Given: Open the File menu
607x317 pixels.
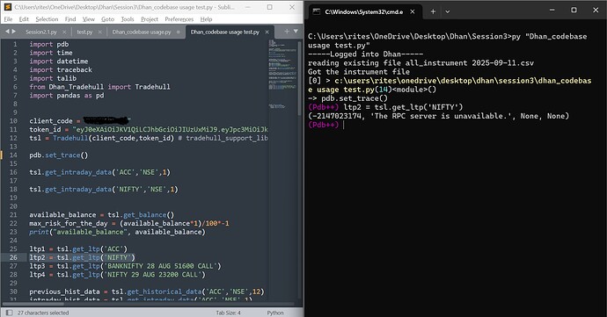Looking at the screenshot, I should tap(8, 19).
